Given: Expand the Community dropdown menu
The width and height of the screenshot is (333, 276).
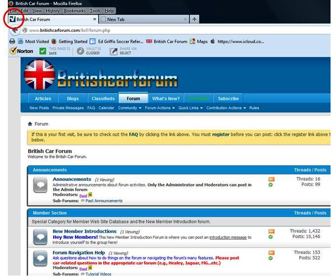Looking at the screenshot, I should pyautogui.click(x=129, y=108).
